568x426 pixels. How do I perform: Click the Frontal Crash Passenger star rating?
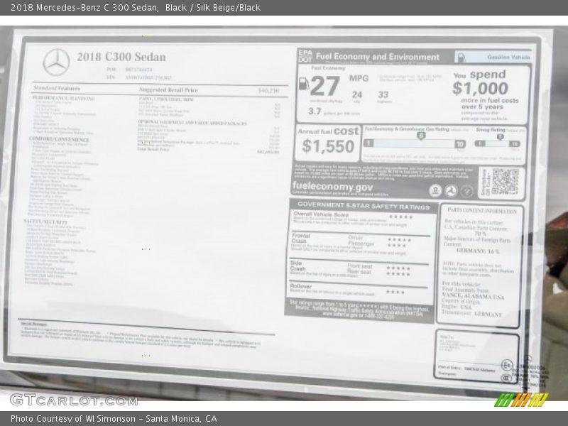(x=396, y=246)
